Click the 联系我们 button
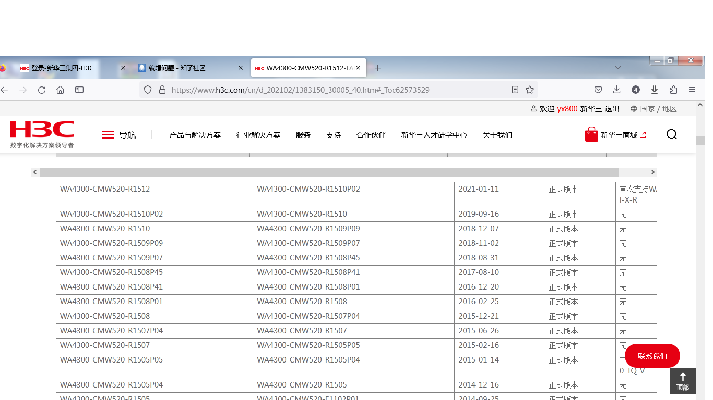The width and height of the screenshot is (713, 400). pos(652,356)
